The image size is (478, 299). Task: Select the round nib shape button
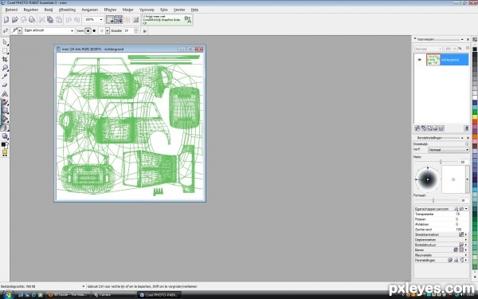point(88,31)
